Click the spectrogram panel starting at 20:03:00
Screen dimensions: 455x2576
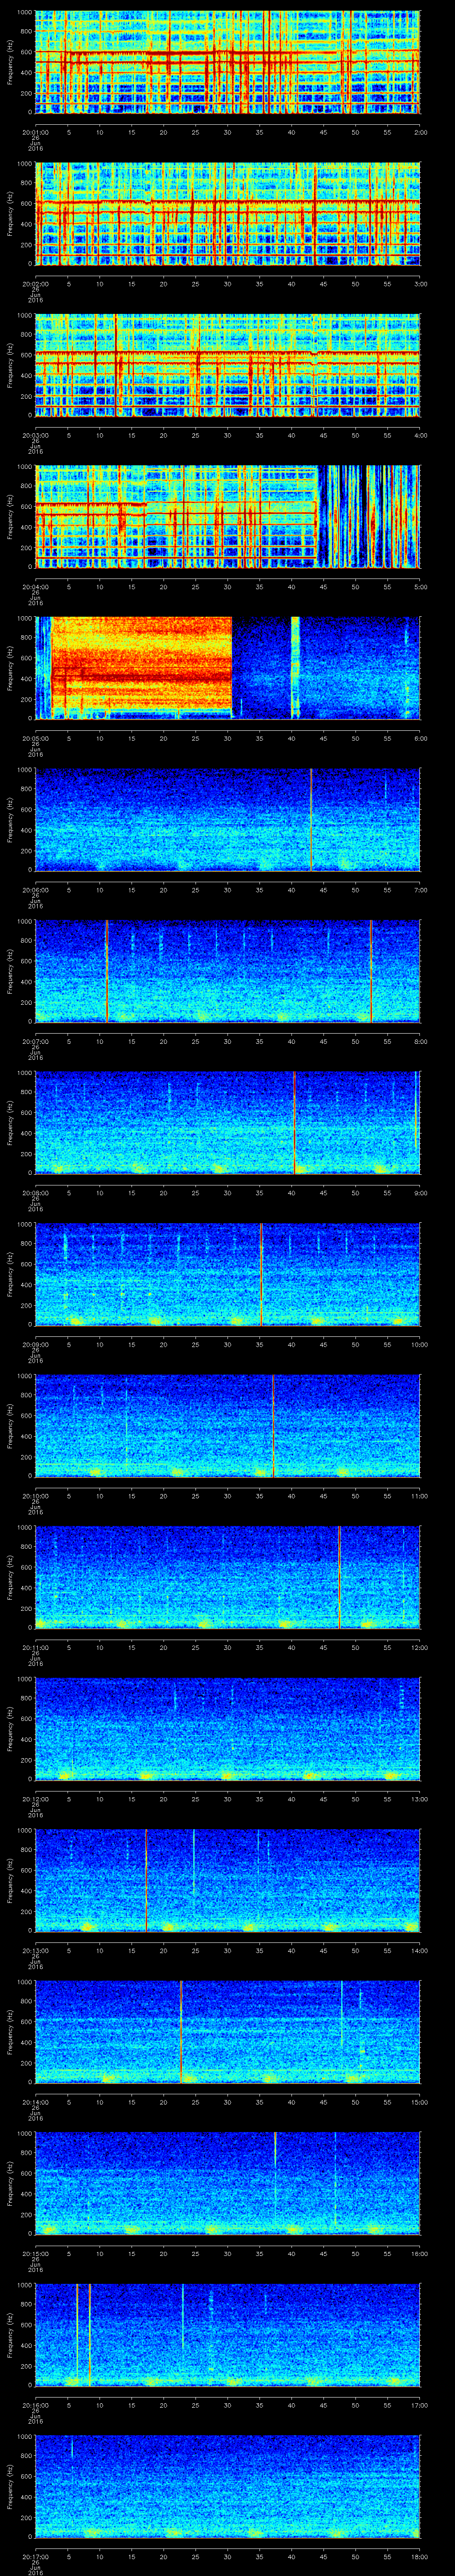(x=228, y=365)
